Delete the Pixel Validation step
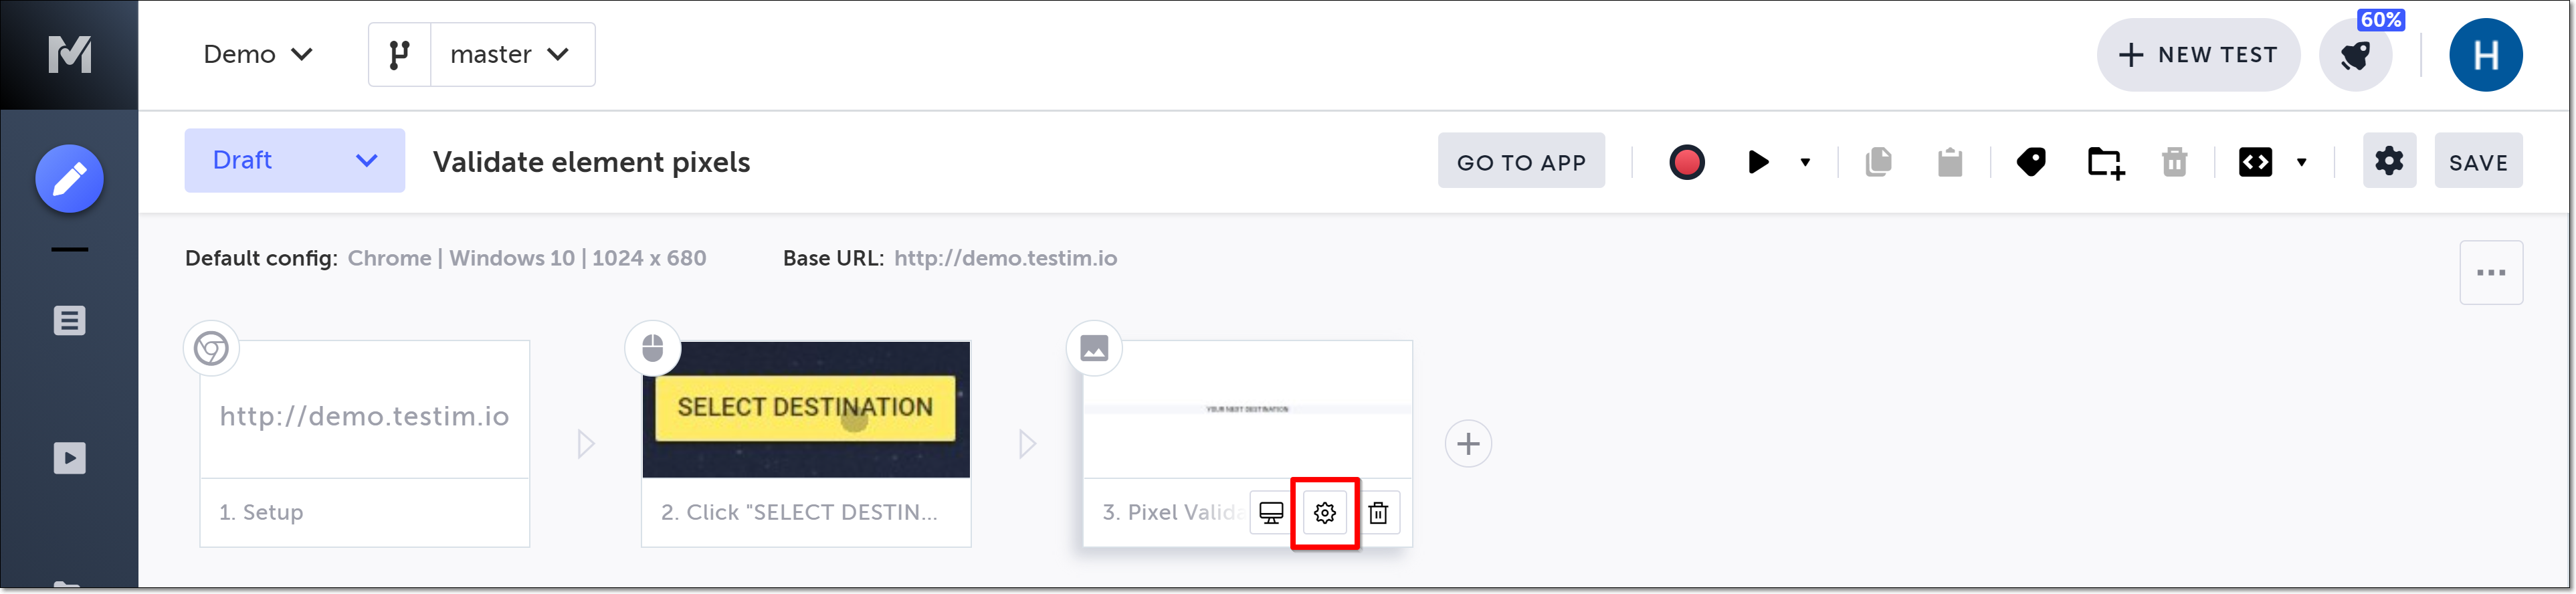The height and width of the screenshot is (594, 2576). [1378, 513]
